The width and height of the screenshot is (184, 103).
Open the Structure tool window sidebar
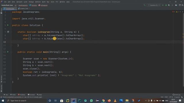click(x=1, y=79)
